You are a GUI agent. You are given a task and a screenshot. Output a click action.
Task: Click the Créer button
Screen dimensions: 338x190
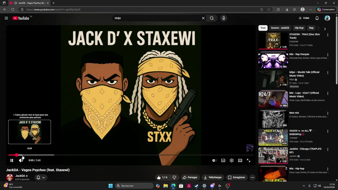304,18
